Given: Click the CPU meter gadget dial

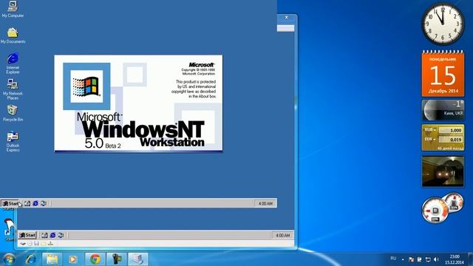Looking at the screenshot, I should (x=435, y=210).
